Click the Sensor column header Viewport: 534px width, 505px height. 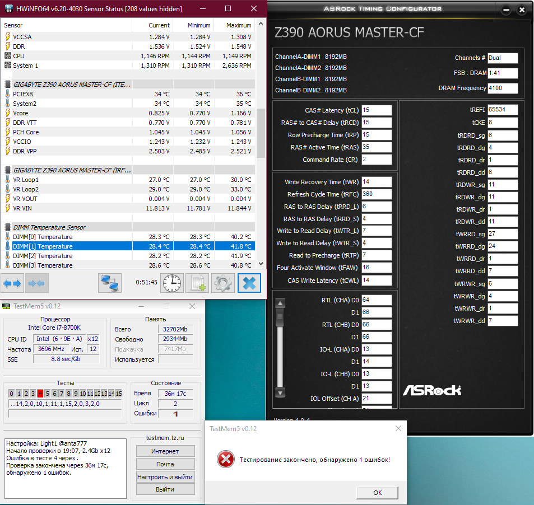pyautogui.click(x=66, y=25)
